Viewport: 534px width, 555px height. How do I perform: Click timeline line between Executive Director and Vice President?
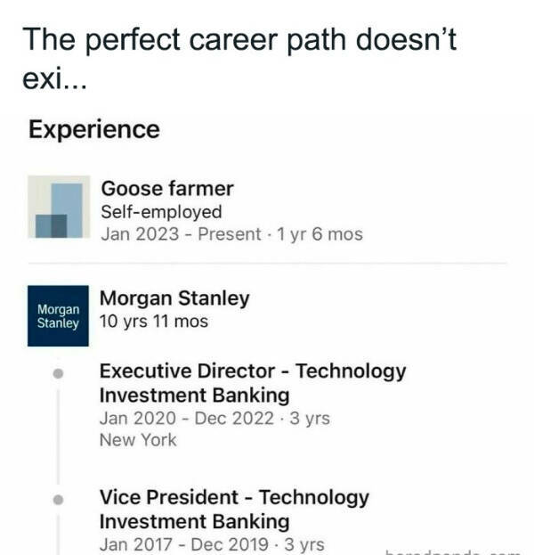point(59,437)
